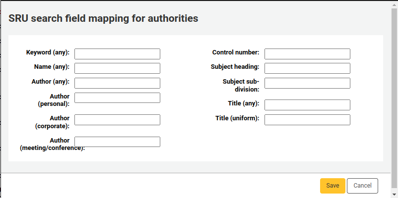The width and height of the screenshot is (398, 198).
Task: Focus the Author (corporate) input box
Action: pos(117,120)
